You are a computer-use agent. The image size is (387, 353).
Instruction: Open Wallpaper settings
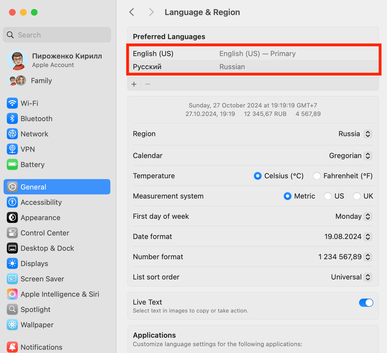pos(37,325)
